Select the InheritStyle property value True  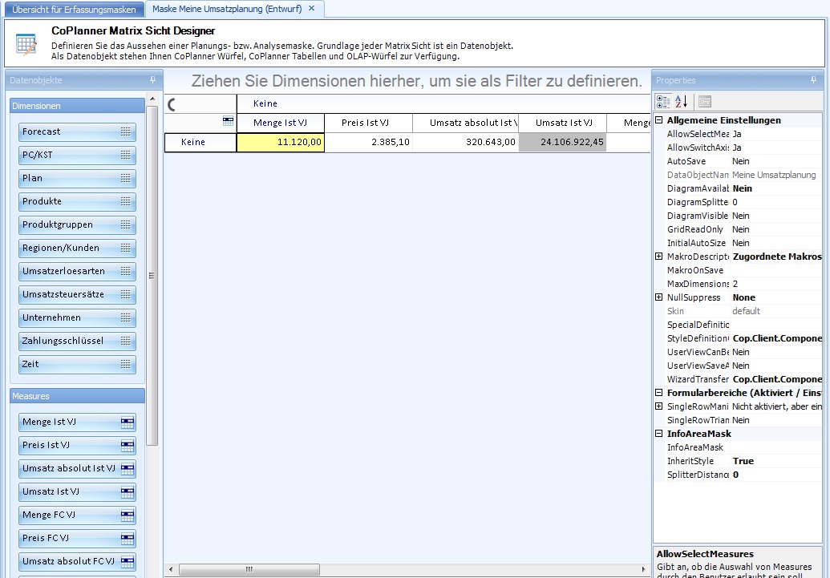[776, 461]
